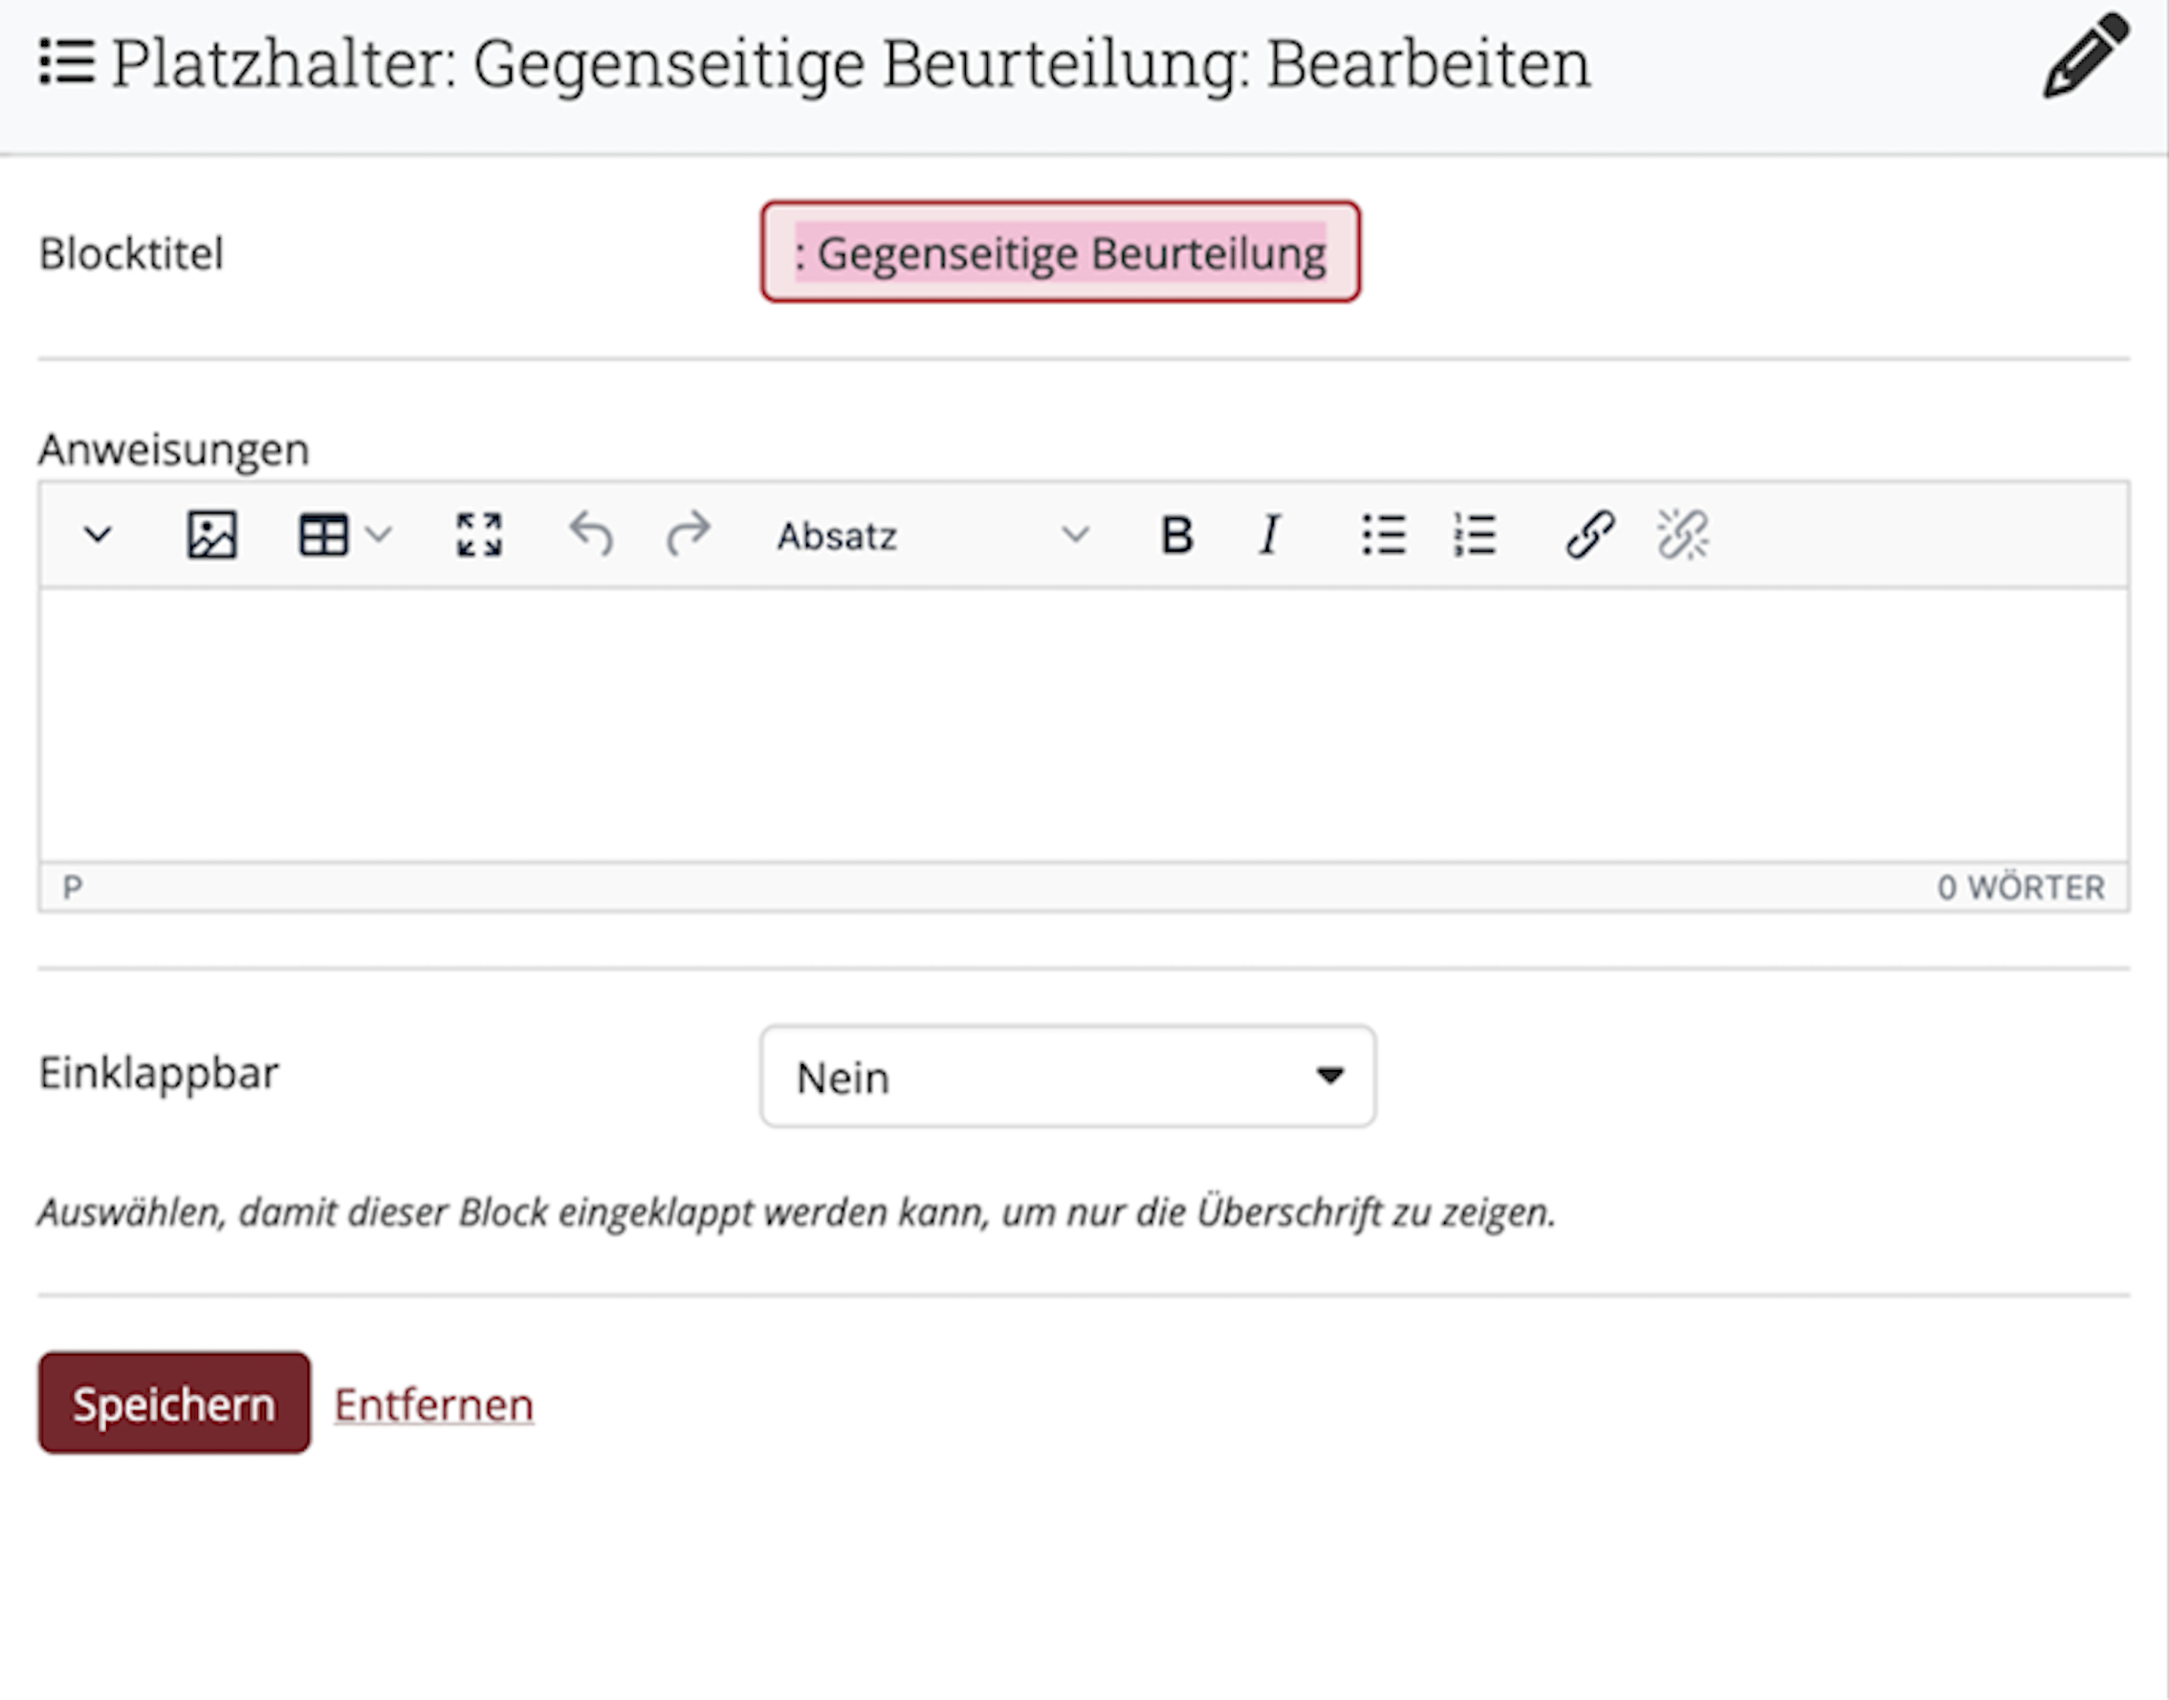Click the insert table icon
The height and width of the screenshot is (1700, 2169).
point(323,535)
